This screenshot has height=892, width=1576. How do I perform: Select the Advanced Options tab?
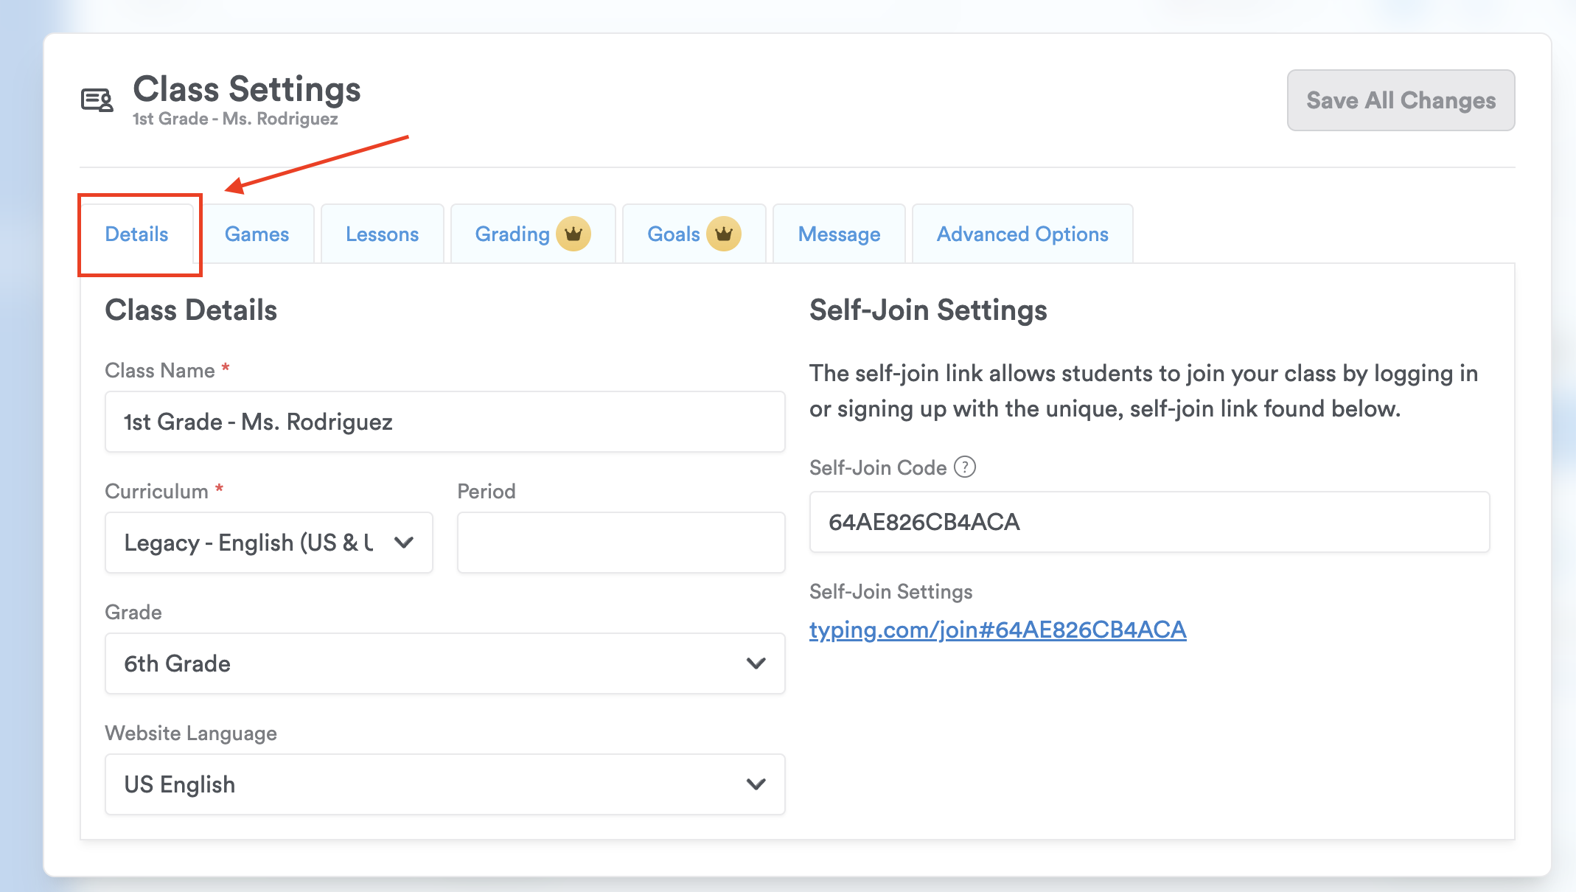coord(1022,234)
